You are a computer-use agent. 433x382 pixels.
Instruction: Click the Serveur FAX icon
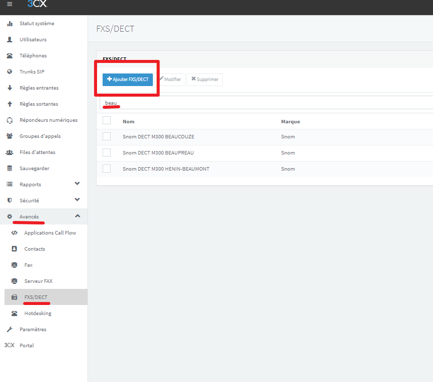[x=15, y=281]
